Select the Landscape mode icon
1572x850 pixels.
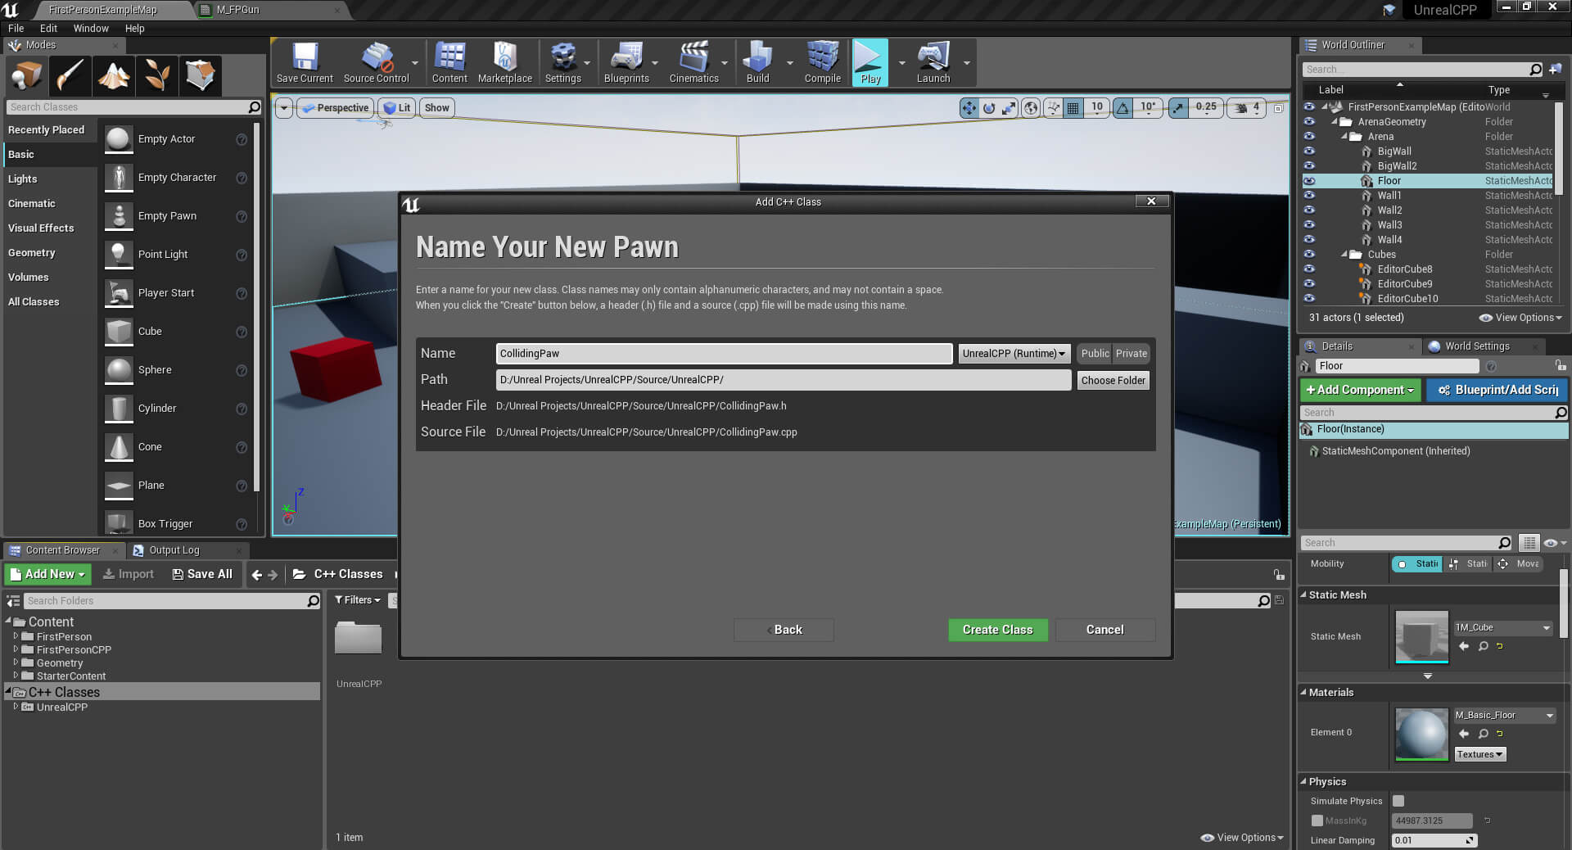[x=113, y=76]
